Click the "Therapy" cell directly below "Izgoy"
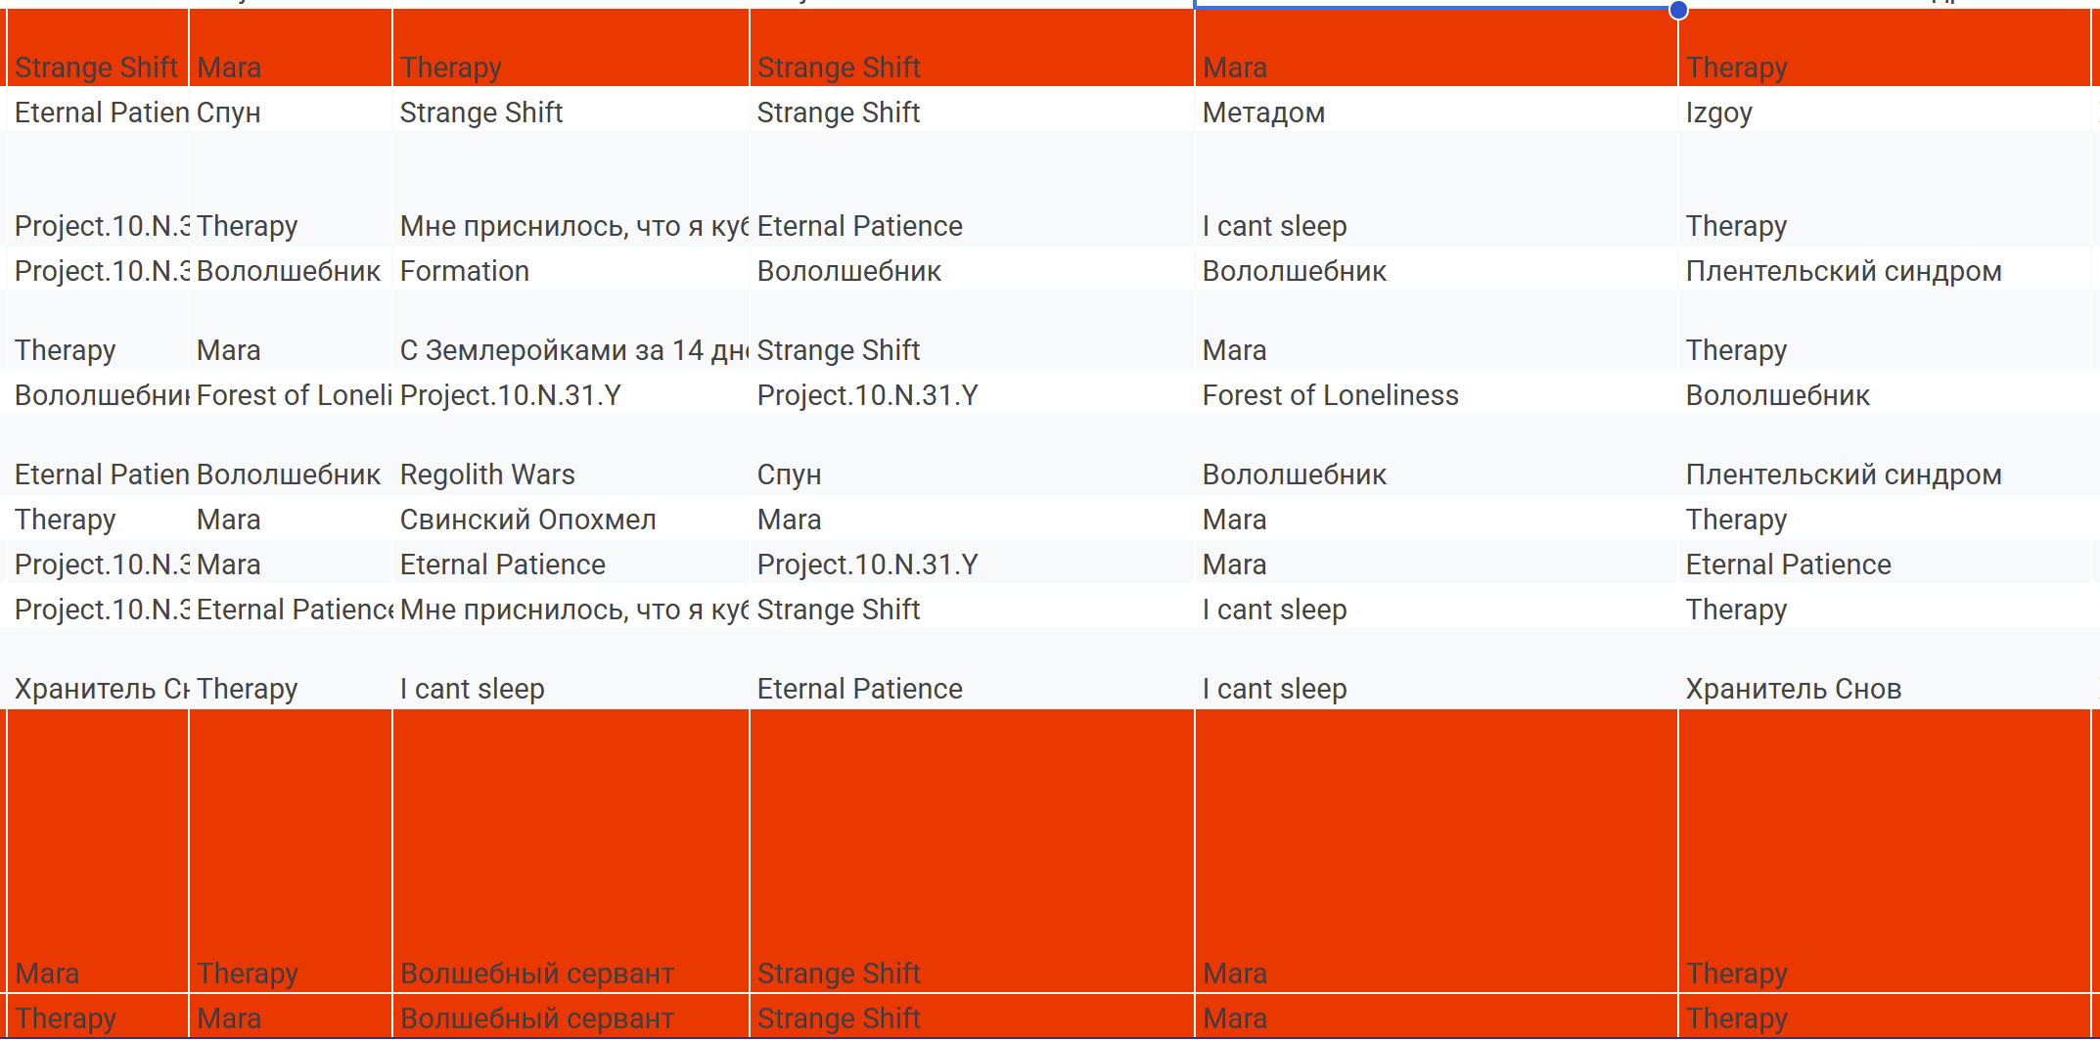The image size is (2100, 1040). [x=1736, y=226]
